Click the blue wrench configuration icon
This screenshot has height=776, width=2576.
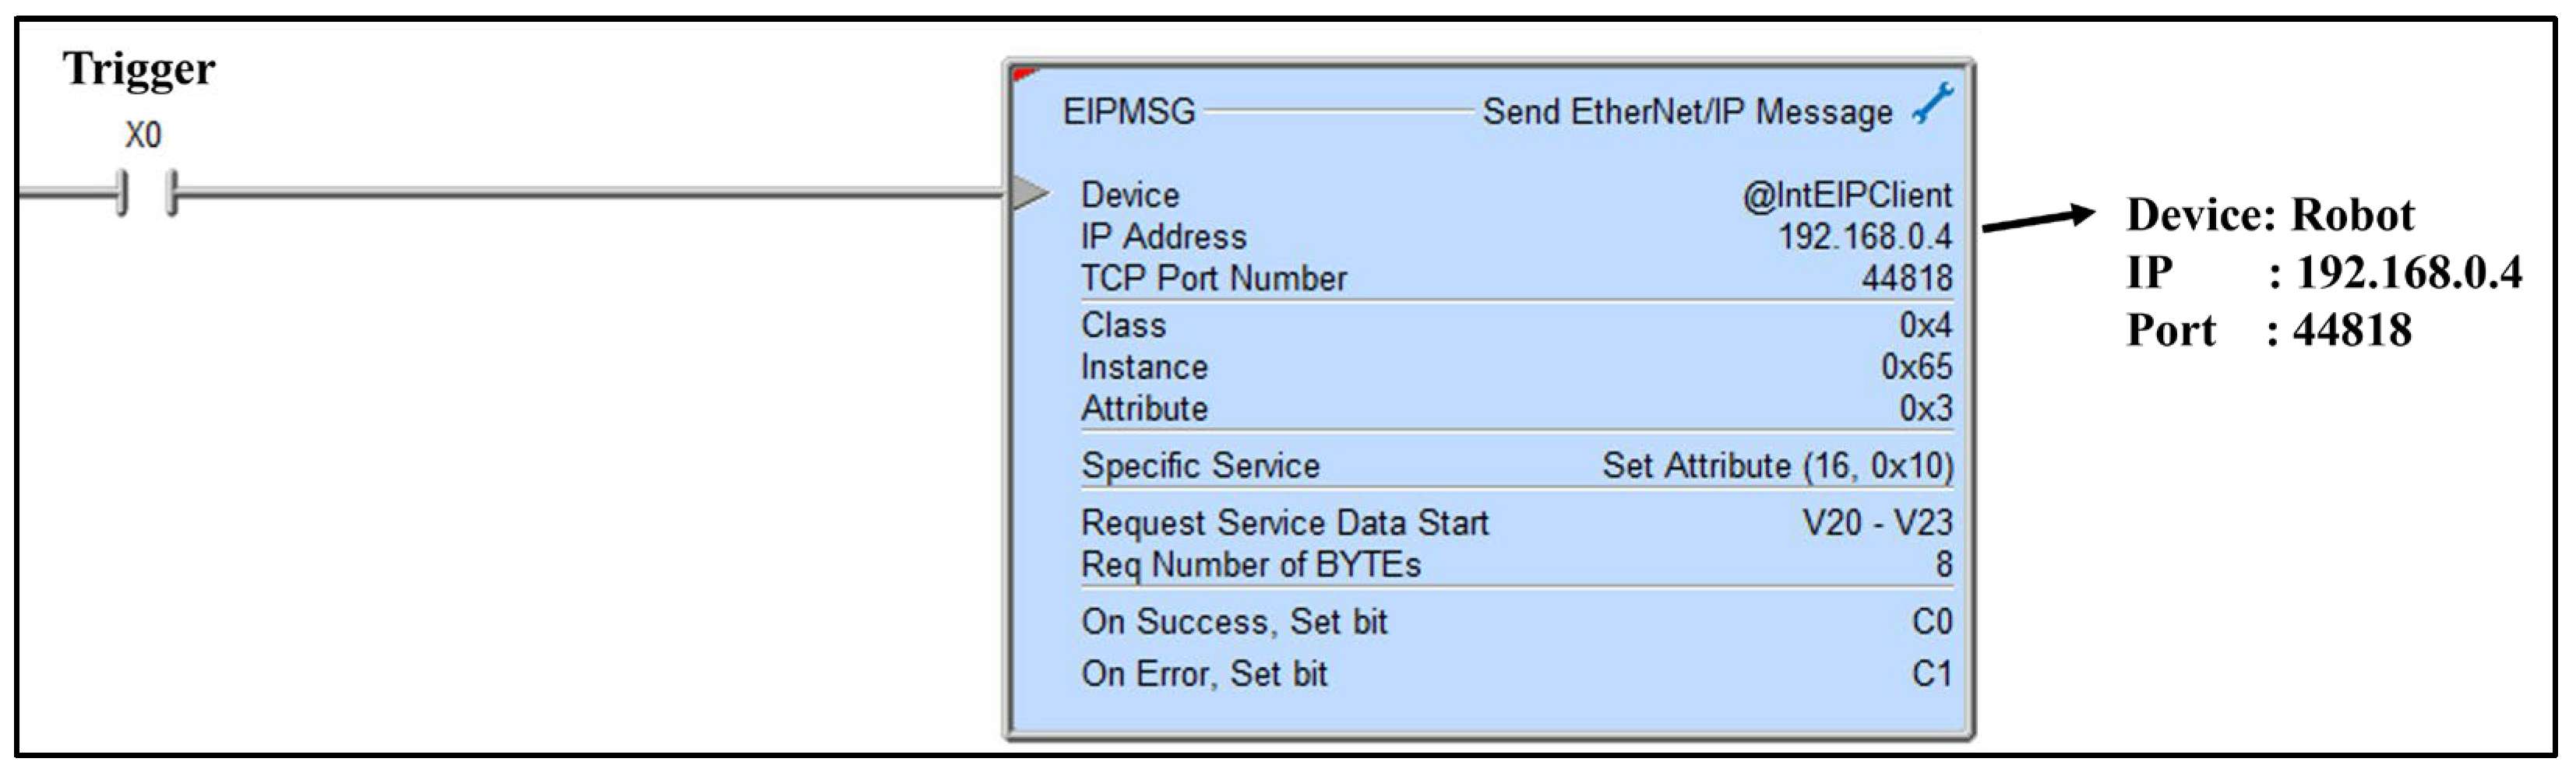1932,105
